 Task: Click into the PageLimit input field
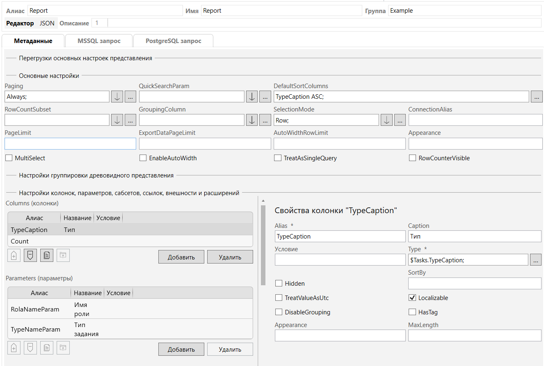pos(70,144)
